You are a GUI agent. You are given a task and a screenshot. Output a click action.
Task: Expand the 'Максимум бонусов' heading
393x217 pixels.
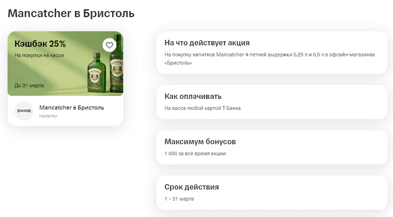(x=200, y=141)
